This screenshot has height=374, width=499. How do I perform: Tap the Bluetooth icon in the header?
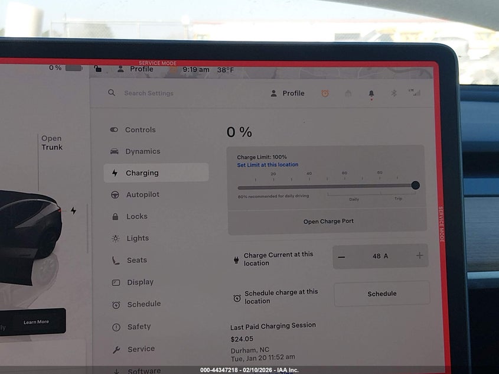(393, 93)
